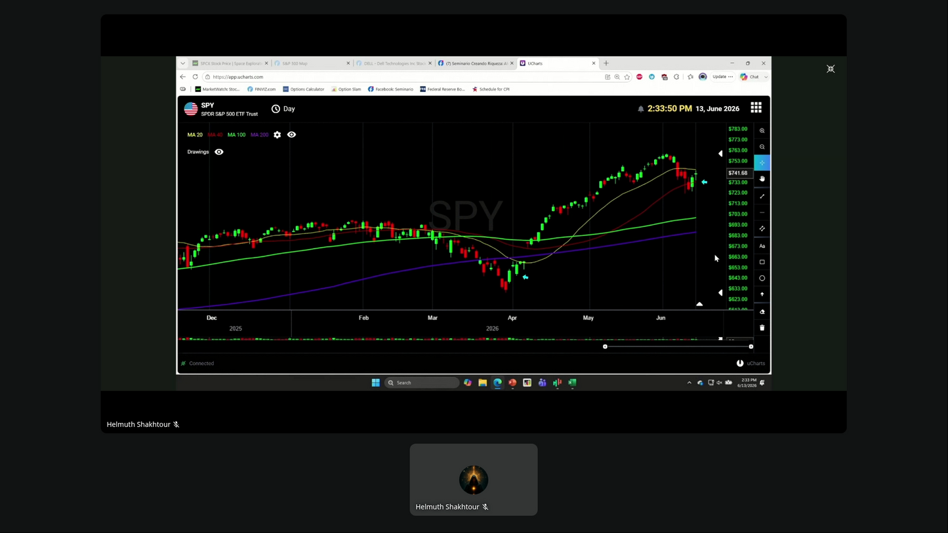Toggle Drawings visibility eye
The image size is (948, 533).
click(218, 151)
